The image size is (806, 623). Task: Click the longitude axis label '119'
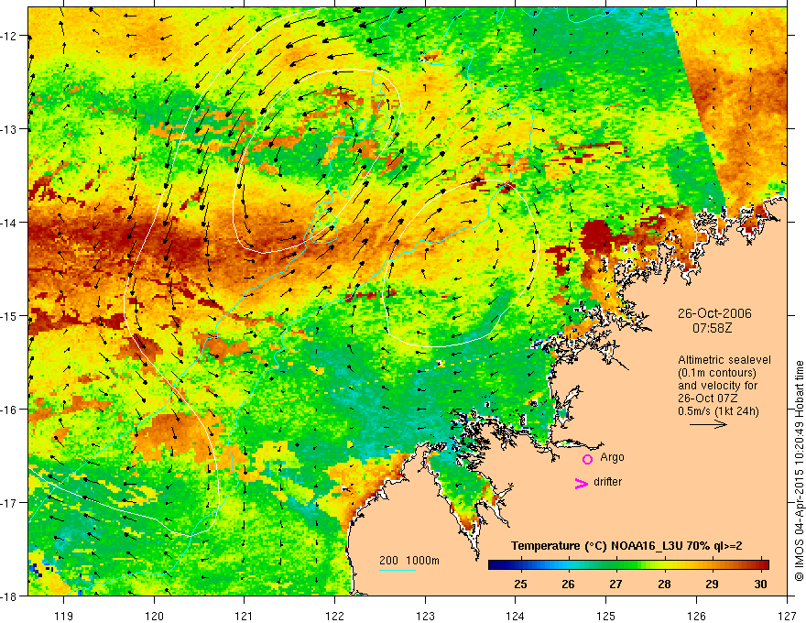(x=64, y=616)
